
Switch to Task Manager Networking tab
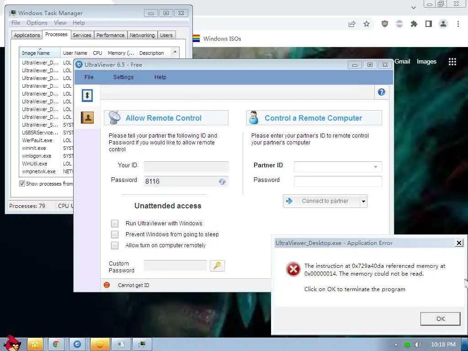click(143, 35)
